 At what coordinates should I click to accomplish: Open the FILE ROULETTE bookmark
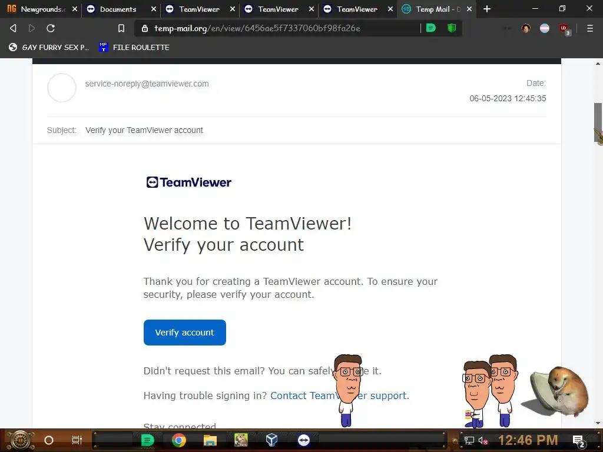(134, 47)
